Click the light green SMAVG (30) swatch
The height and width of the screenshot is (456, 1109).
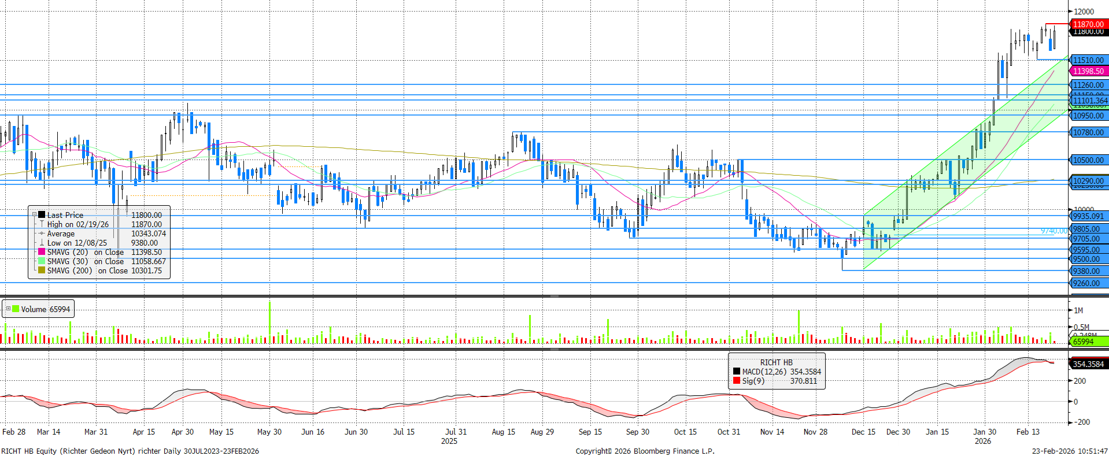(x=42, y=261)
